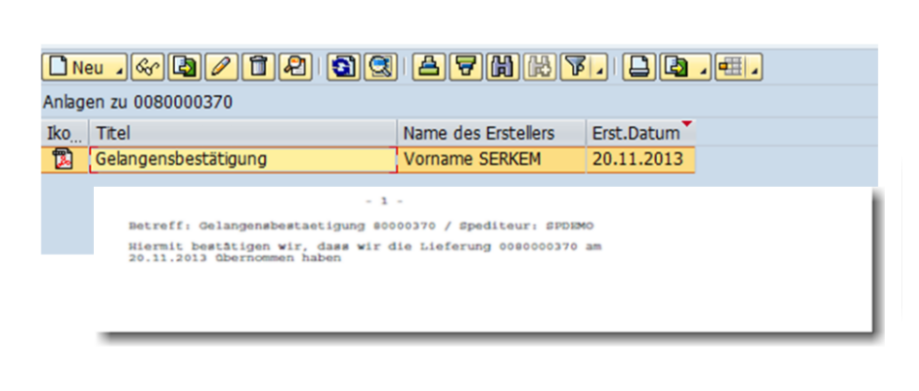The height and width of the screenshot is (391, 919).
Task: Click the display glasses icon
Action: [x=147, y=67]
